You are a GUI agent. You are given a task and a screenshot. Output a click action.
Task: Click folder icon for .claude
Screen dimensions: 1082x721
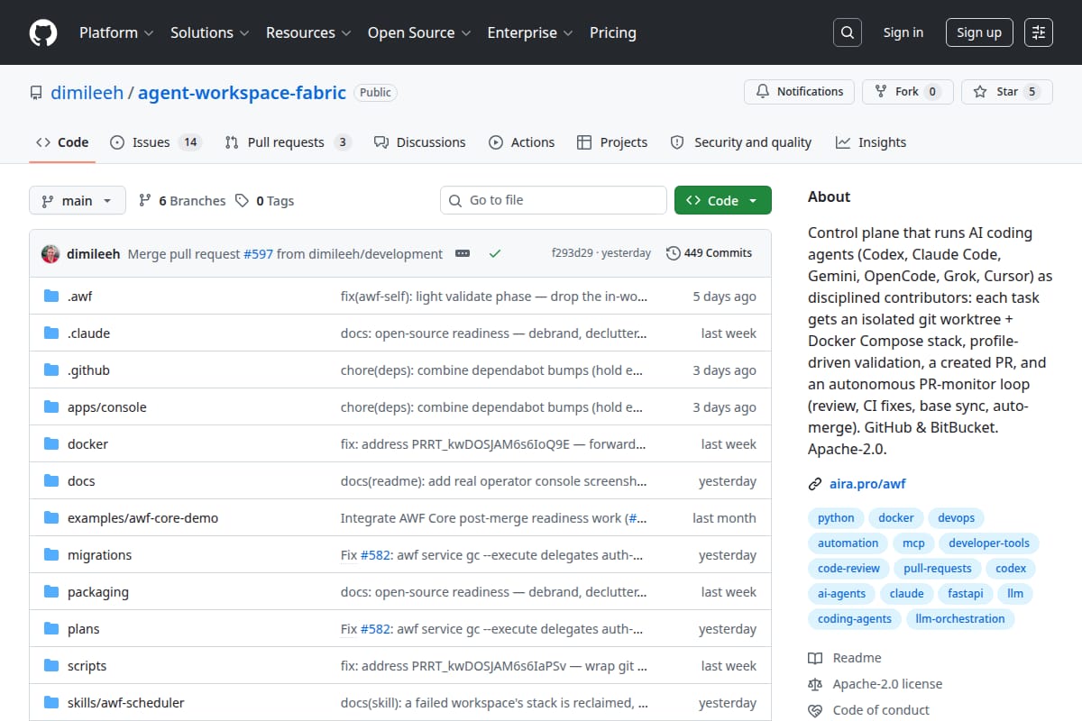click(51, 333)
